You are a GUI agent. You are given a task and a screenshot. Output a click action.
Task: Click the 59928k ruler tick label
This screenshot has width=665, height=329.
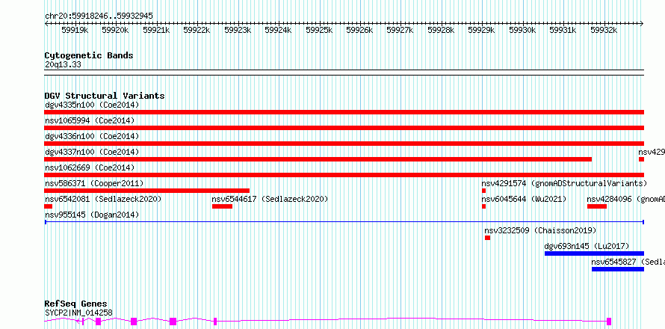coord(441,30)
